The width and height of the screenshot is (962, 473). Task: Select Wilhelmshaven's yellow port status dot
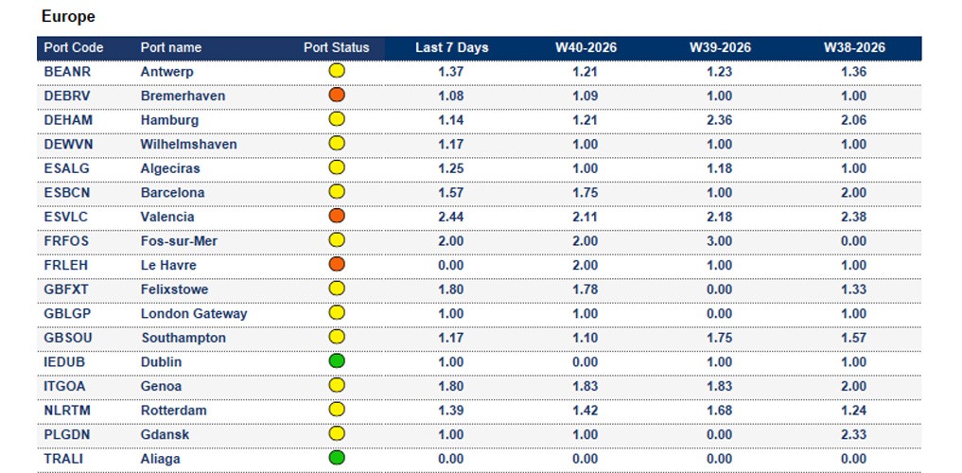click(x=337, y=143)
